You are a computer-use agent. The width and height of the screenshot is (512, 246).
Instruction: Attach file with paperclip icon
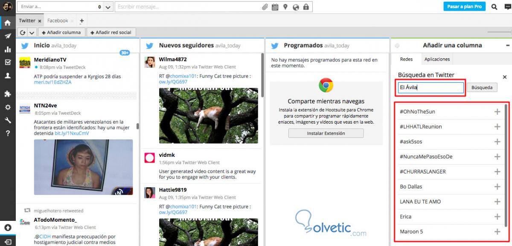[265, 7]
